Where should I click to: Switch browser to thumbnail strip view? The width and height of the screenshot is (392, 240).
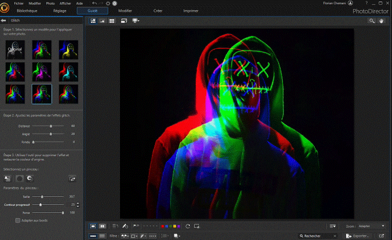click(93, 236)
